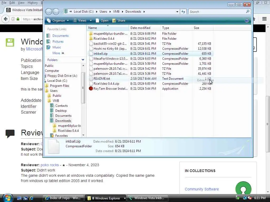Open Firefox History menu
The width and height of the screenshot is (270, 202).
32,3
